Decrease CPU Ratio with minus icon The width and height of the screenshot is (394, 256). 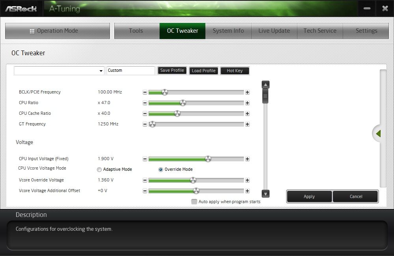coord(145,103)
